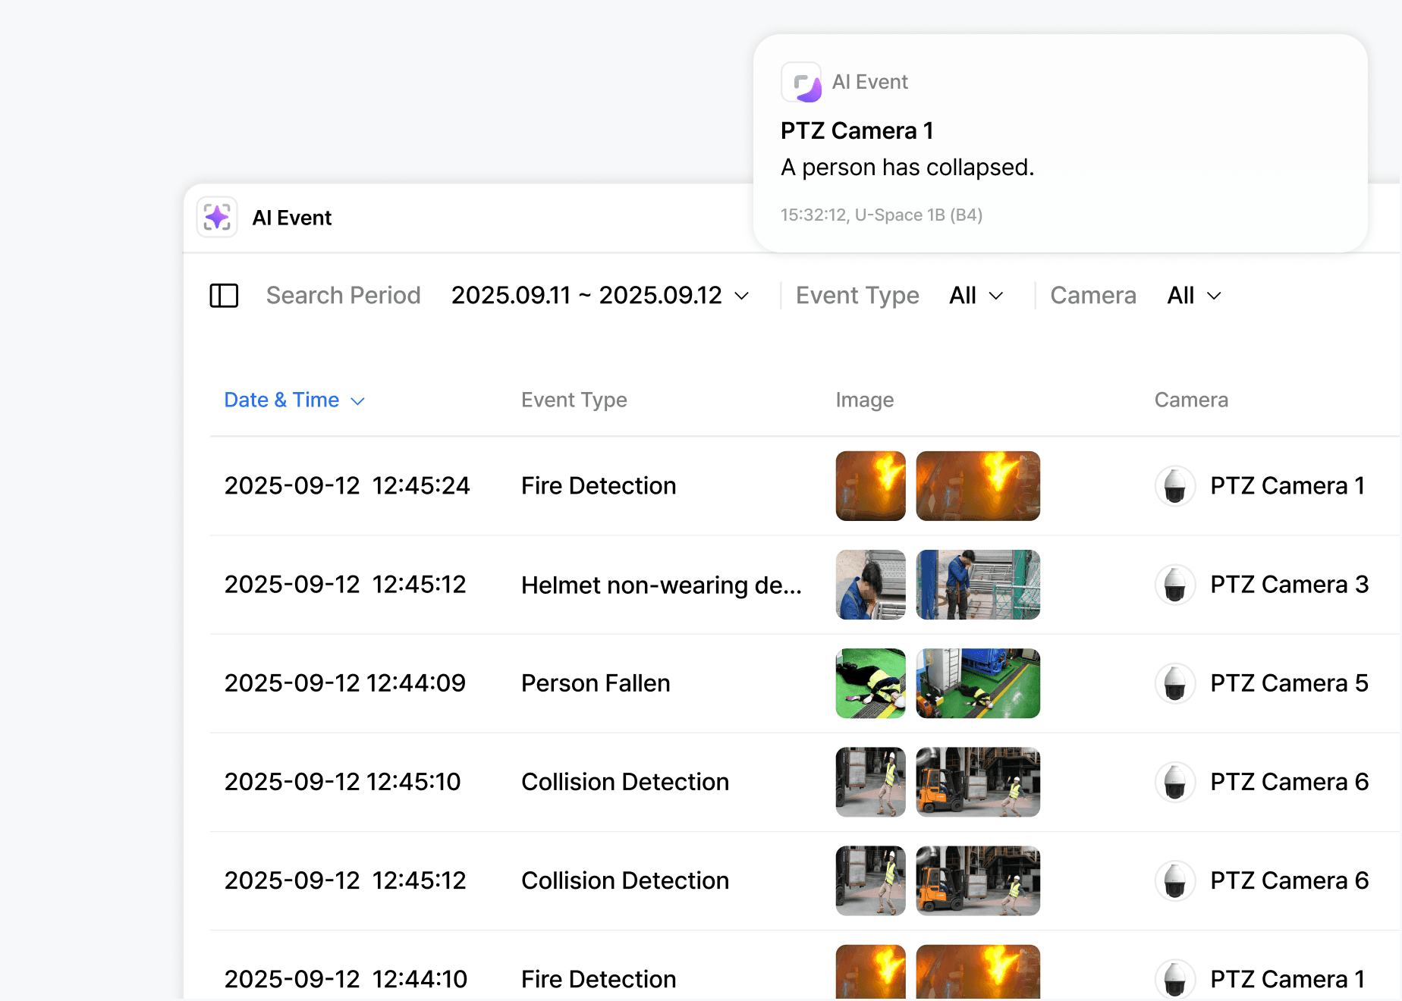View the Person Fallen event thumbnail
This screenshot has height=1001, width=1402.
point(870,683)
